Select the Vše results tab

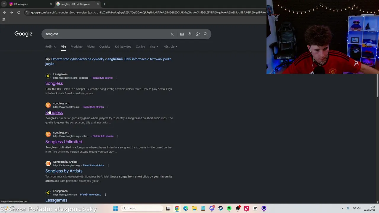[x=64, y=46]
